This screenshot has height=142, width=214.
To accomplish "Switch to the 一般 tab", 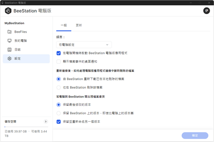I will [x=64, y=25].
